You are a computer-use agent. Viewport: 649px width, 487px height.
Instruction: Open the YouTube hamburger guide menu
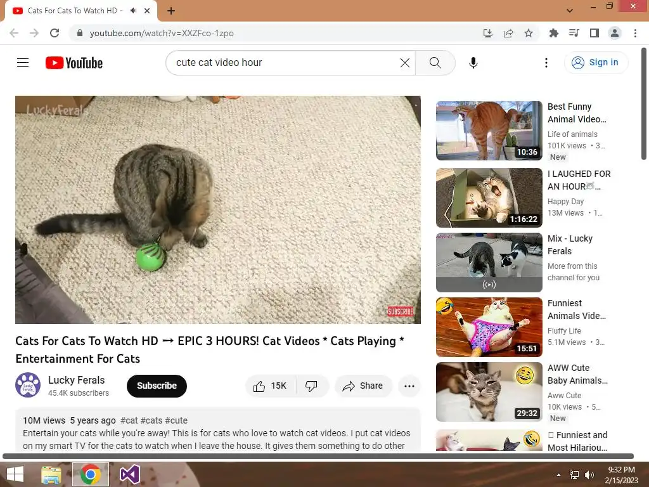click(23, 63)
